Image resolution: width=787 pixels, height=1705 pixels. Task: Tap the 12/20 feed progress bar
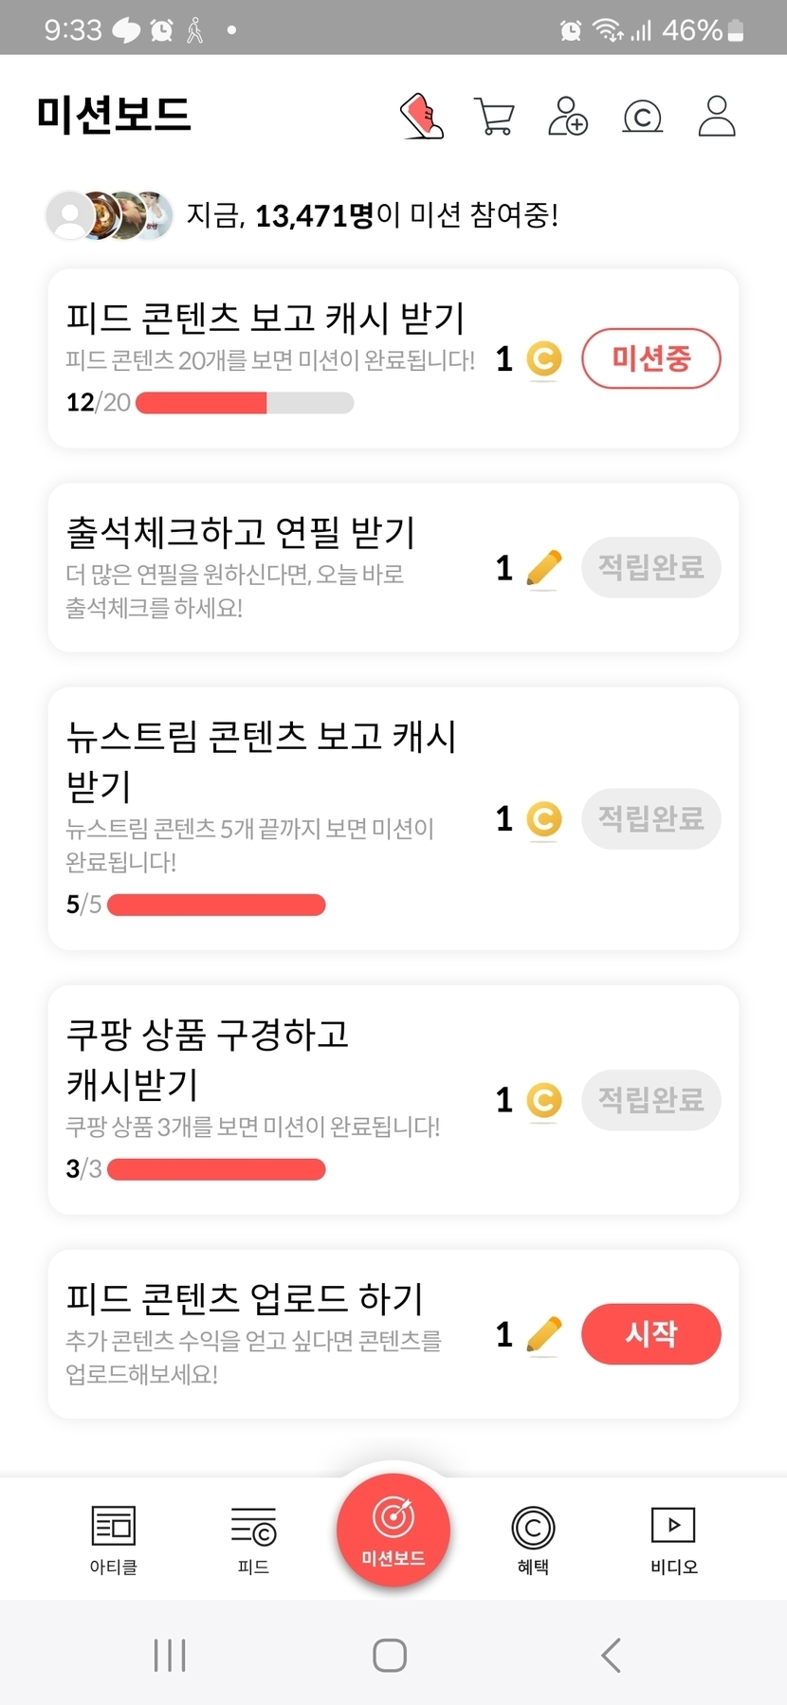(x=245, y=403)
